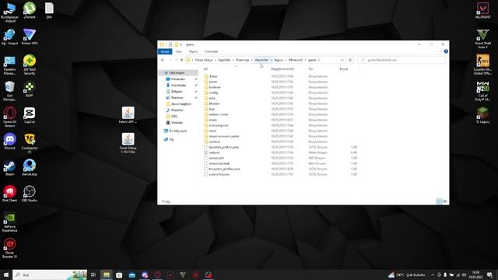This screenshot has height=280, width=498.
Task: Navigate to legacy breadcrumb segment
Action: coord(279,60)
